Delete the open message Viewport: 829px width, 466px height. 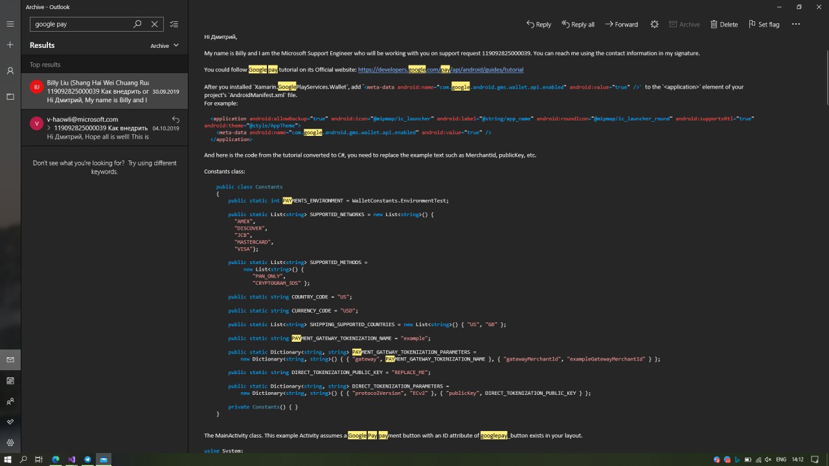[x=724, y=24]
